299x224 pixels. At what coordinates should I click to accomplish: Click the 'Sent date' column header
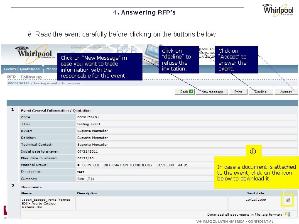coord(255,193)
